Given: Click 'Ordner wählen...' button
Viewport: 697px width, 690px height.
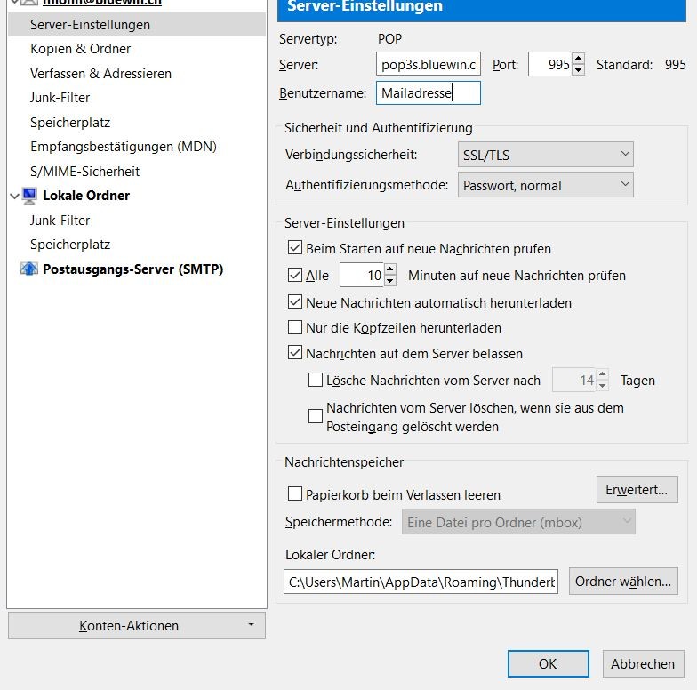Looking at the screenshot, I should 622,582.
